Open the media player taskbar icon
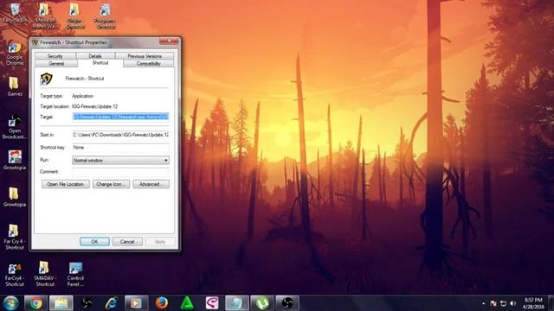This screenshot has height=311, width=554. click(136, 303)
